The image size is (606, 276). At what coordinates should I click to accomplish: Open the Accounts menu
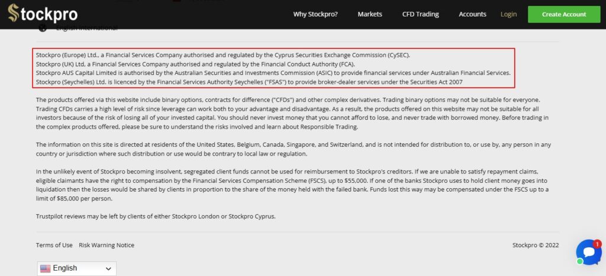[x=472, y=14]
